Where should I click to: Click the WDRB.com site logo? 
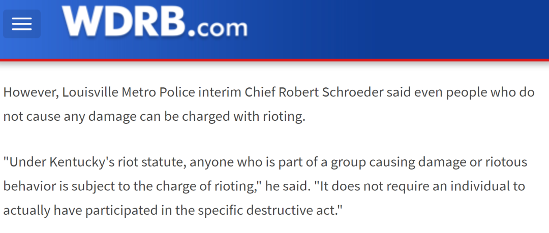click(155, 22)
